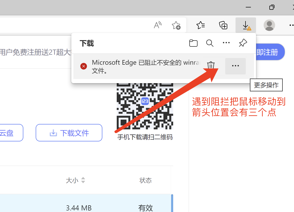Viewport: 294px width, 212px height.
Task: Click the 注册 button at top right
Action: click(x=270, y=52)
